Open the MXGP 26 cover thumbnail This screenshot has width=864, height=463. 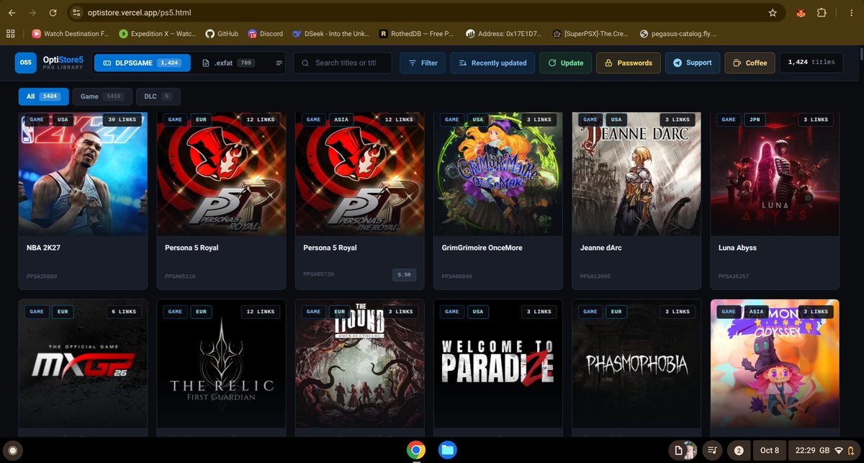tap(83, 364)
